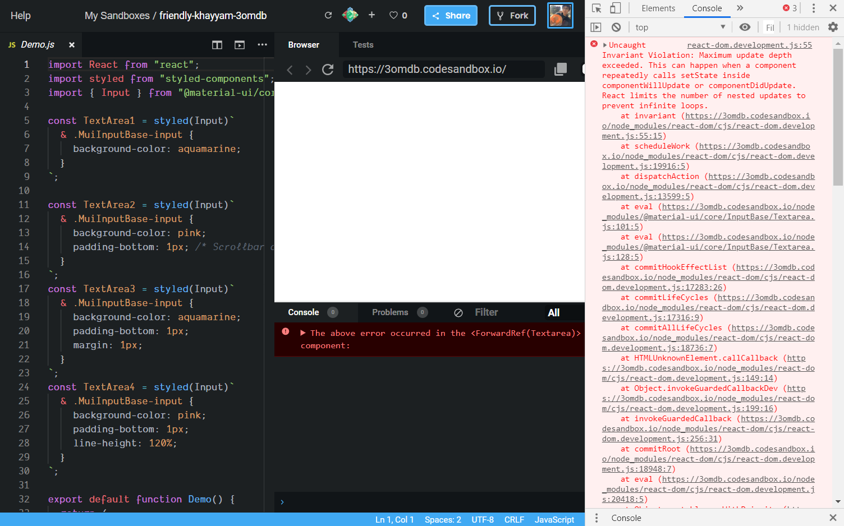Open the editor more options ellipsis
Viewport: 844px width, 526px height.
tap(262, 44)
